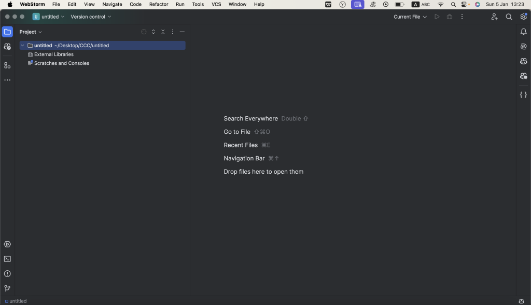Click the IDE Settings gear icon
The image size is (531, 305).
click(523, 17)
